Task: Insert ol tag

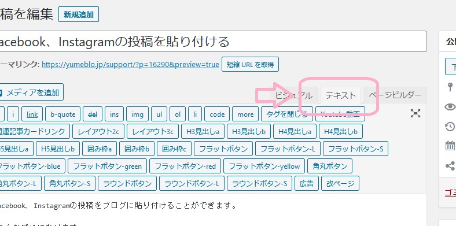Action: 178,114
